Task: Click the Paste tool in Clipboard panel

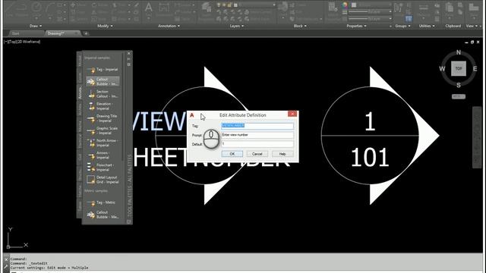Action: pos(449,10)
